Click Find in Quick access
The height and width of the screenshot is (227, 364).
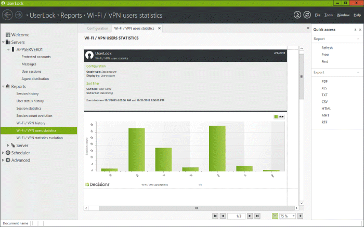click(325, 61)
